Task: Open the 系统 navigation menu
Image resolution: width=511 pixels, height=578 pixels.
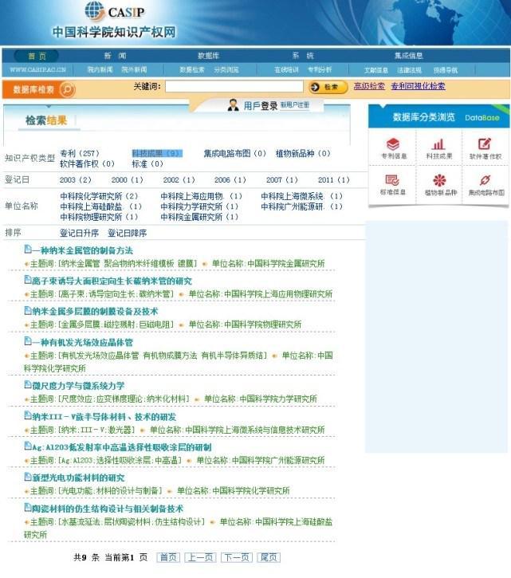Action: point(303,56)
